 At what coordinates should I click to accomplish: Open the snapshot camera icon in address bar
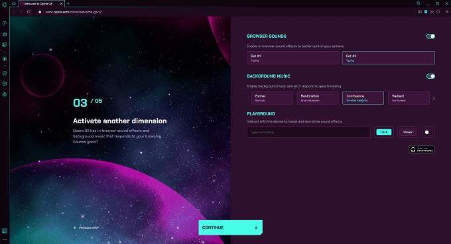pos(419,12)
